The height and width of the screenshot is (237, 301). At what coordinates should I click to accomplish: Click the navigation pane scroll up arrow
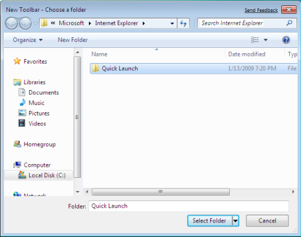78,53
